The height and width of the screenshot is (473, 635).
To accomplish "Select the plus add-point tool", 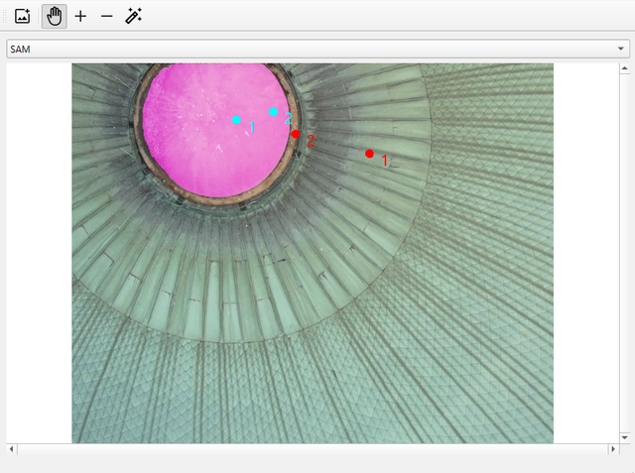I will pyautogui.click(x=80, y=17).
